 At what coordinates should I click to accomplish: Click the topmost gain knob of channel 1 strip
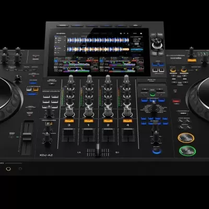[x=89, y=79]
